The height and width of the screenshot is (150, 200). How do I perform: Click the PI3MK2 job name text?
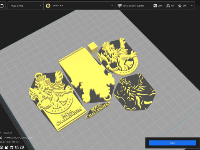[18, 138]
